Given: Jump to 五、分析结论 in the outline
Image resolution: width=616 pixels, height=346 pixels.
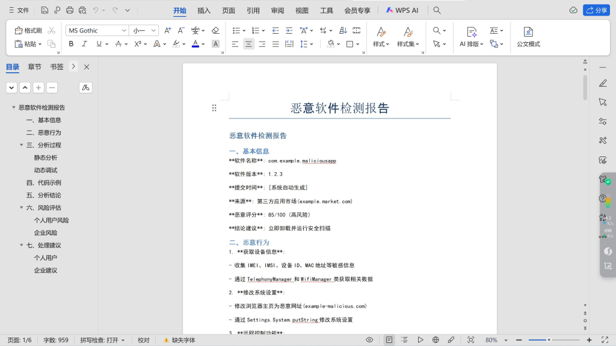Looking at the screenshot, I should coord(43,195).
